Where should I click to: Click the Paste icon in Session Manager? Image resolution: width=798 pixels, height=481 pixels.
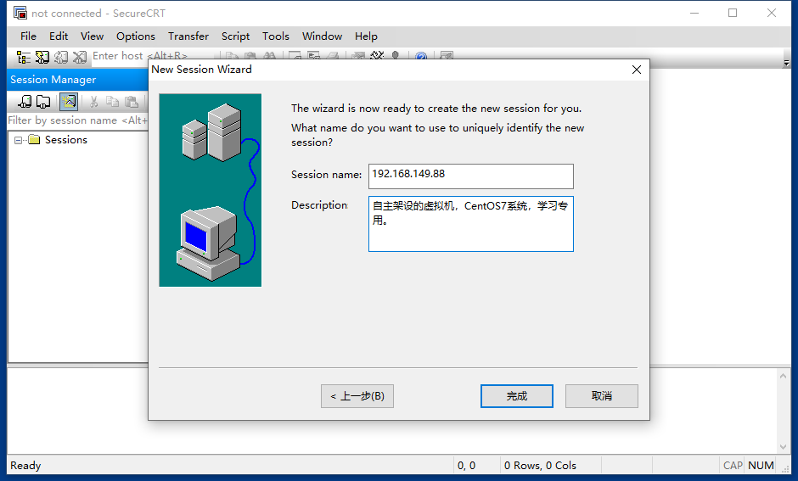tap(132, 102)
